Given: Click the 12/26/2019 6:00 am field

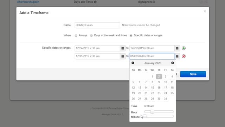Looking at the screenshot, I should pyautogui.click(x=152, y=48).
